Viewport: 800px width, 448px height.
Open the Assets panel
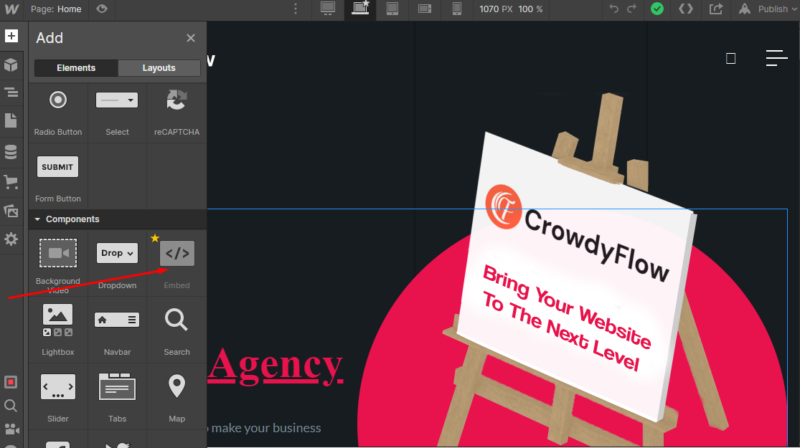coord(11,211)
